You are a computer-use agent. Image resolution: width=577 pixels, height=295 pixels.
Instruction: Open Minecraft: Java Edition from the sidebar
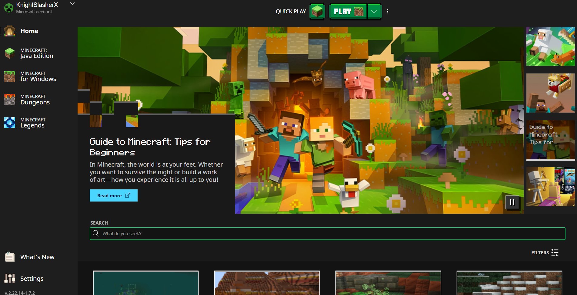(36, 53)
